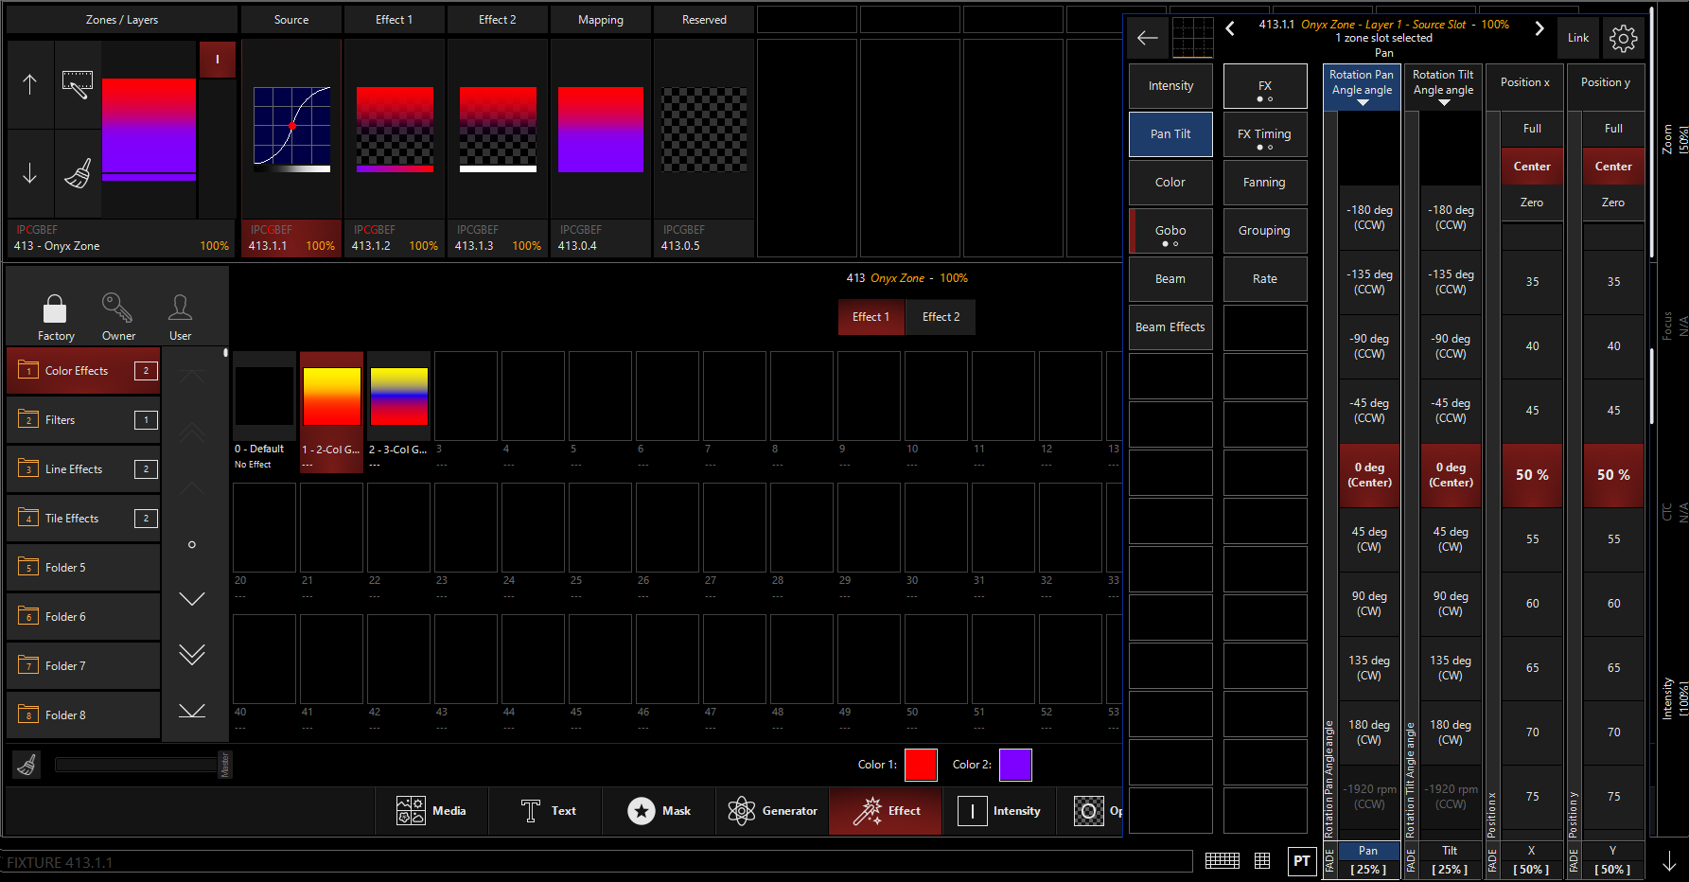Toggle the PT button in bottom bar
Viewport: 1689px width, 882px height.
click(x=1301, y=860)
